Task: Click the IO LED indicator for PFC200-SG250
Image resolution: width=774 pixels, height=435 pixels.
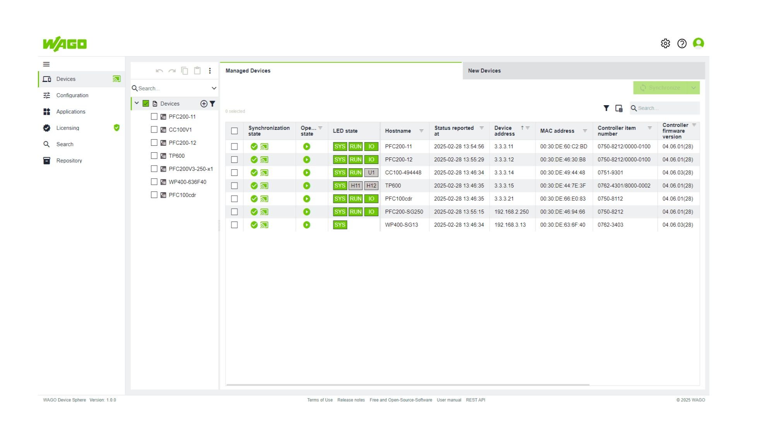Action: click(371, 212)
